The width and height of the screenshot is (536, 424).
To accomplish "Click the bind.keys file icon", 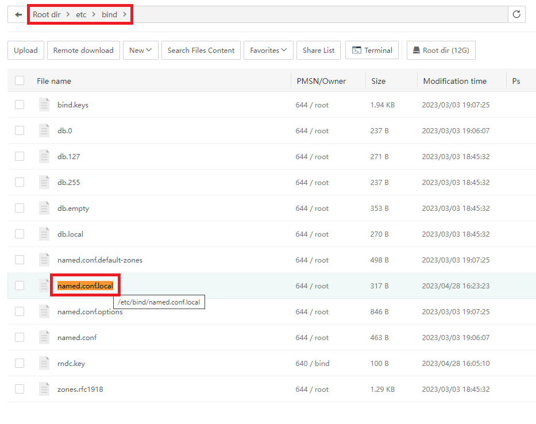I will coord(44,105).
